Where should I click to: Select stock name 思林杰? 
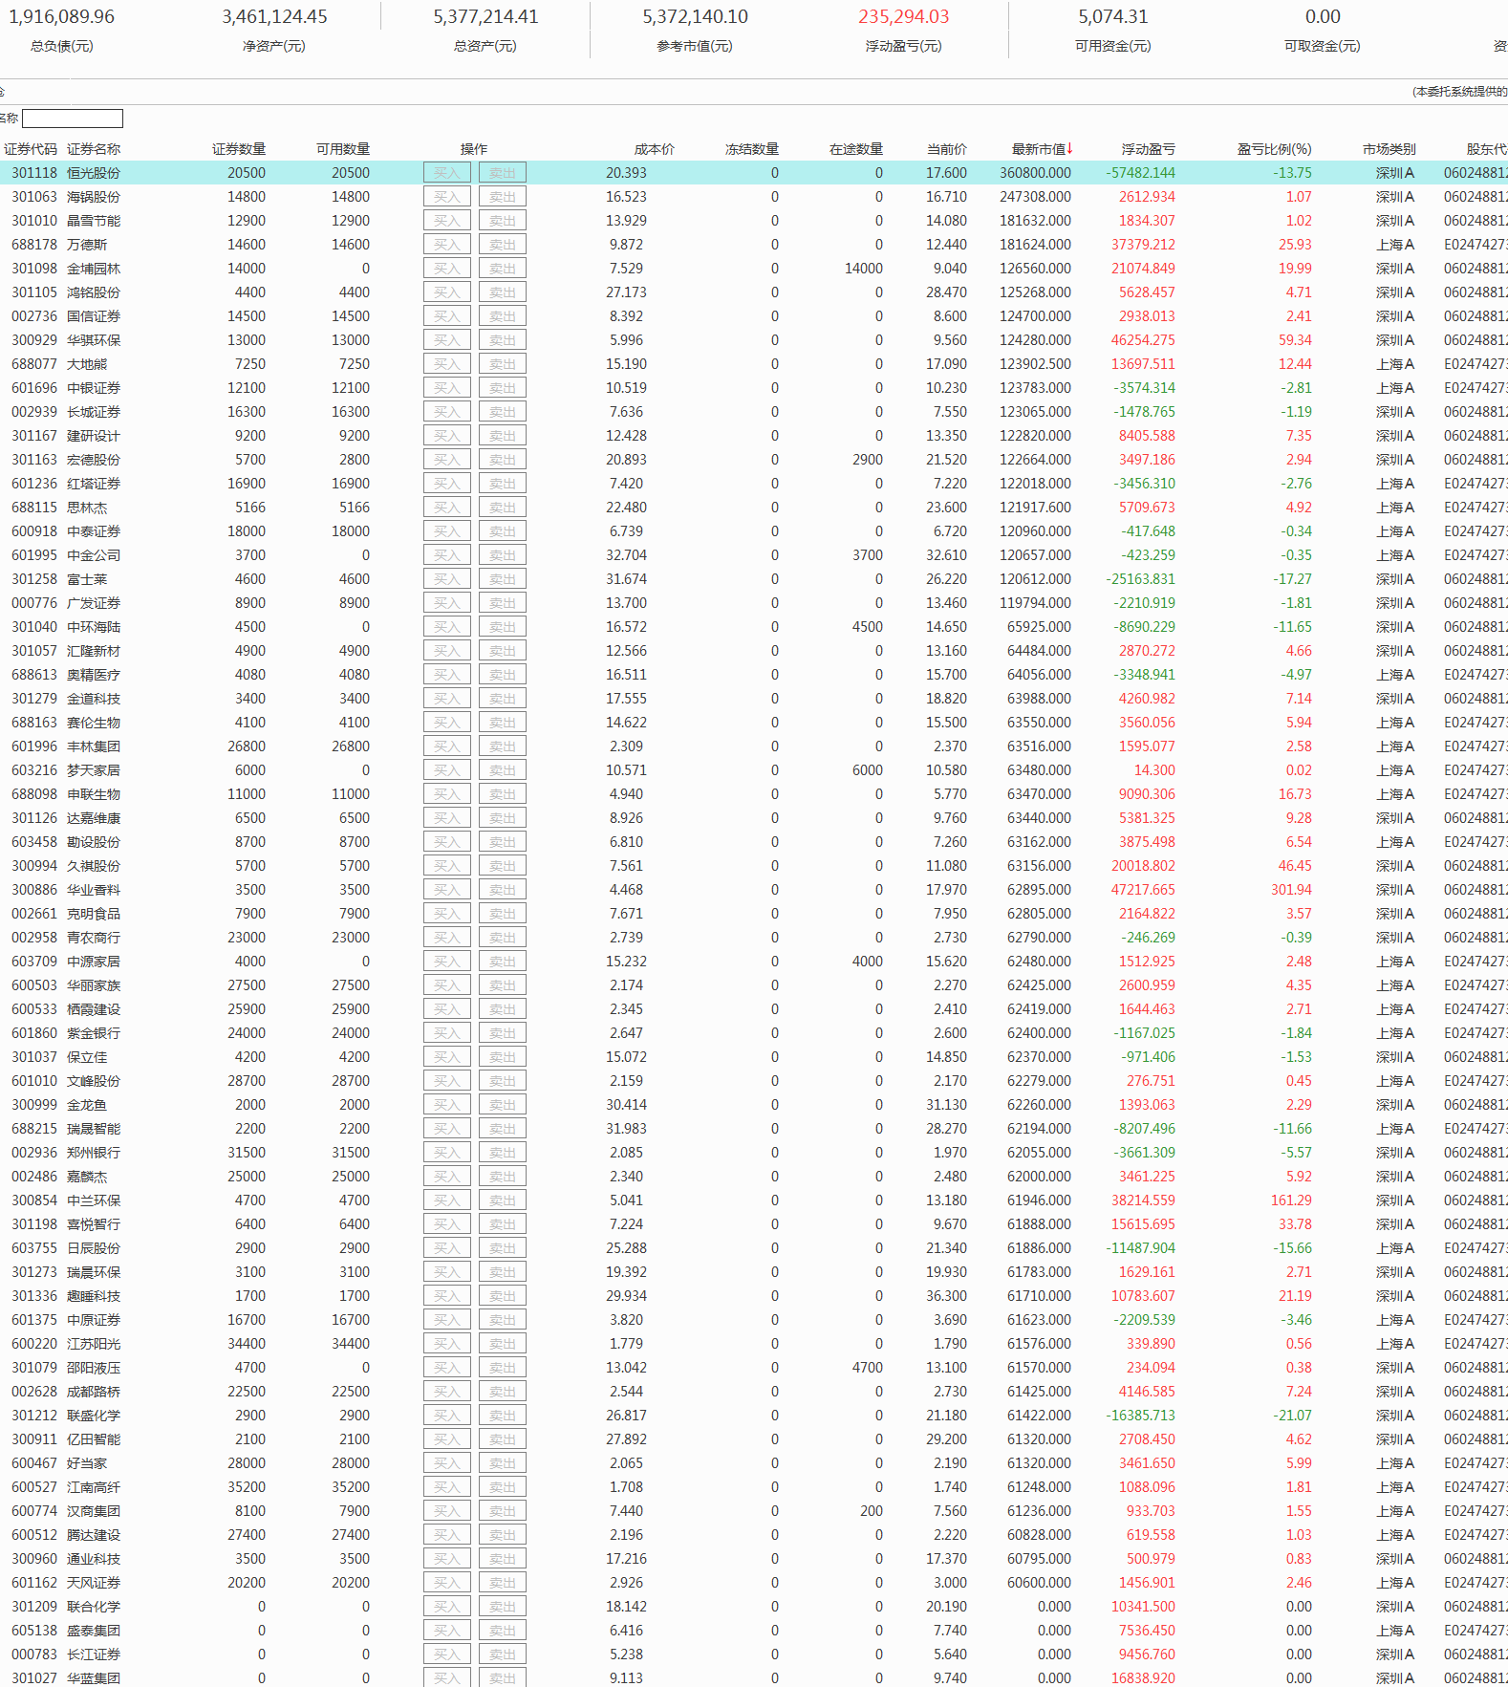[x=87, y=508]
